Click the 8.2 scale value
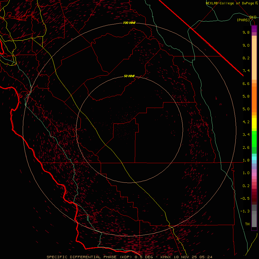 coord(246,58)
